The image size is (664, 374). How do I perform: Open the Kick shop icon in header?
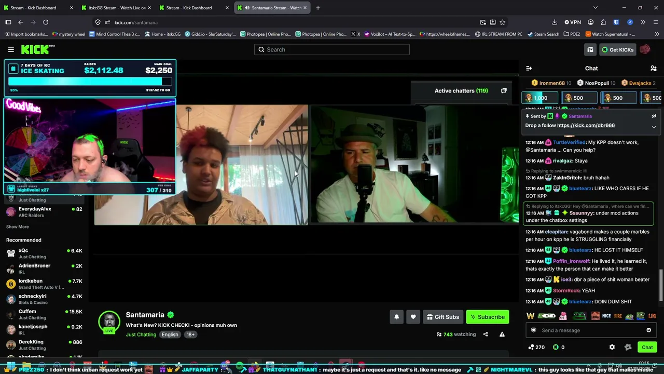pos(590,49)
